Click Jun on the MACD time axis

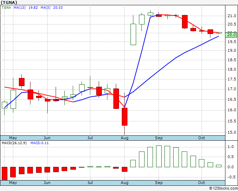click(x=47, y=183)
